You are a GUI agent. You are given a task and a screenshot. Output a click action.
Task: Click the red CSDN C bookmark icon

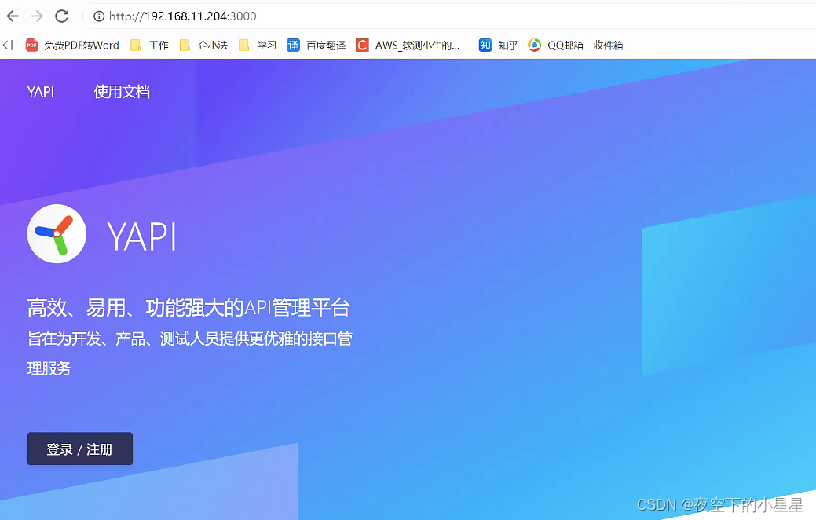point(362,46)
